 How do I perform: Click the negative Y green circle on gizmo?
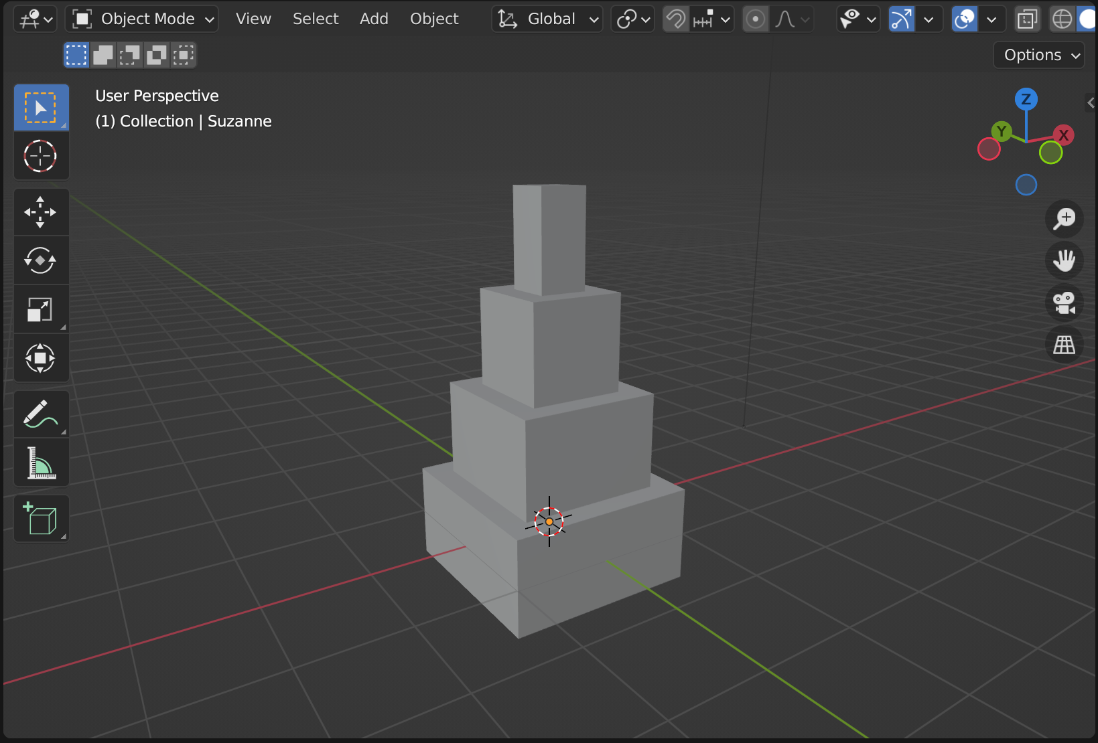(1050, 153)
